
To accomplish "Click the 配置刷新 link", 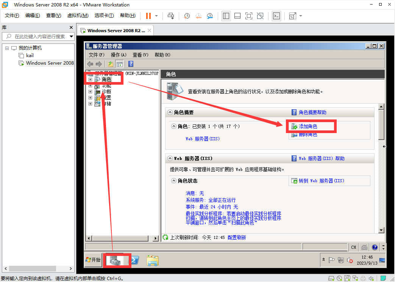I will click(237, 237).
